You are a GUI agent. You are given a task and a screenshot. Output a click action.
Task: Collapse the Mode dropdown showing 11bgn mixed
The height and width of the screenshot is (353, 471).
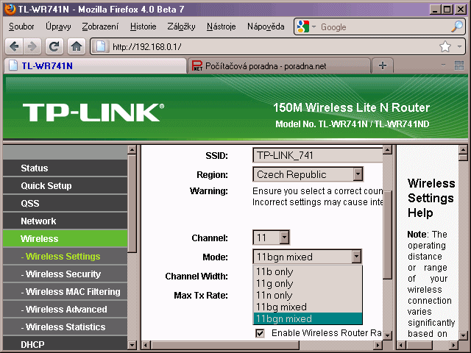point(356,257)
